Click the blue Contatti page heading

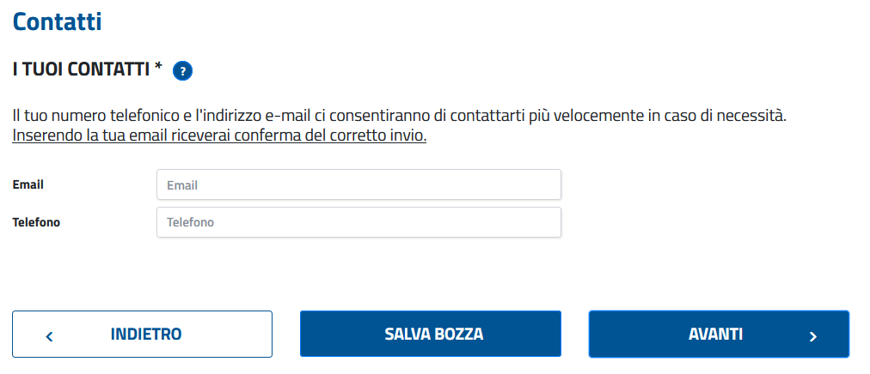click(x=57, y=21)
